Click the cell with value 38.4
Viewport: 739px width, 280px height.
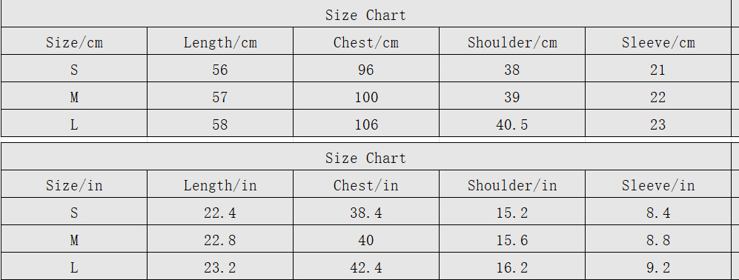click(366, 211)
